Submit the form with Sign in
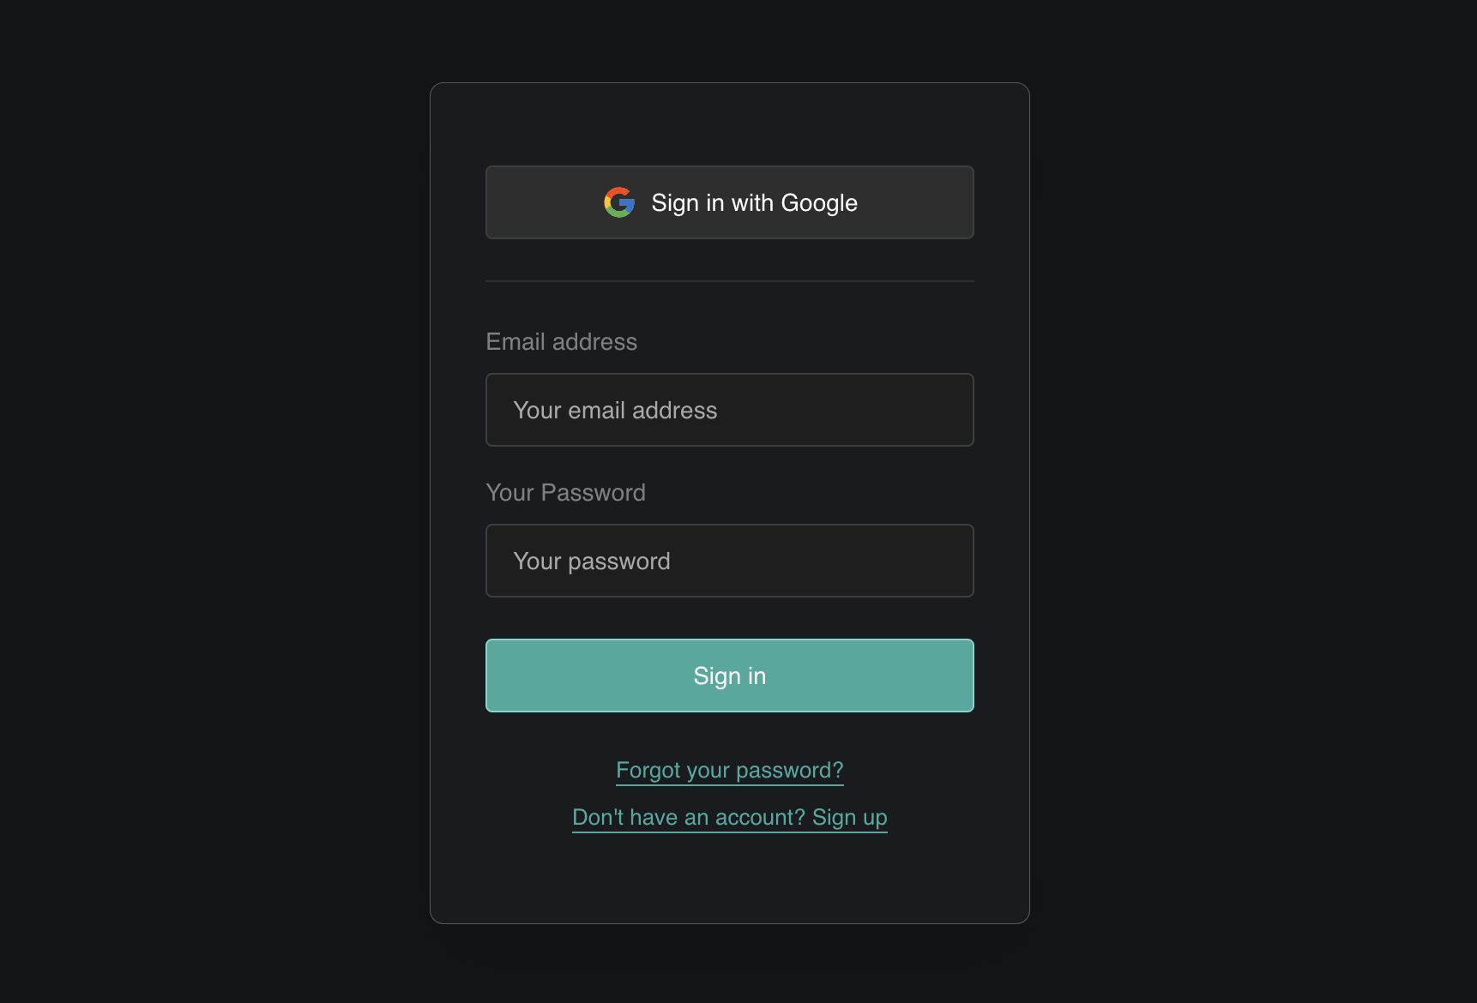 pos(729,676)
